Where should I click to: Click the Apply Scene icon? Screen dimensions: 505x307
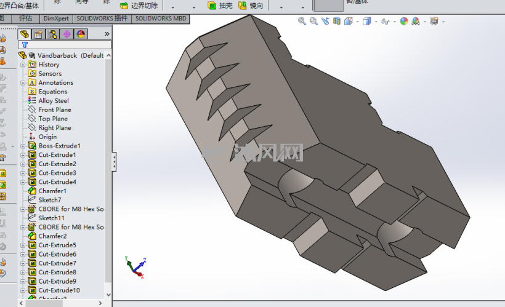[x=416, y=22]
